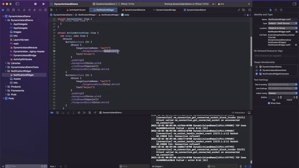Show the History inspector

pyautogui.click(x=276, y=10)
